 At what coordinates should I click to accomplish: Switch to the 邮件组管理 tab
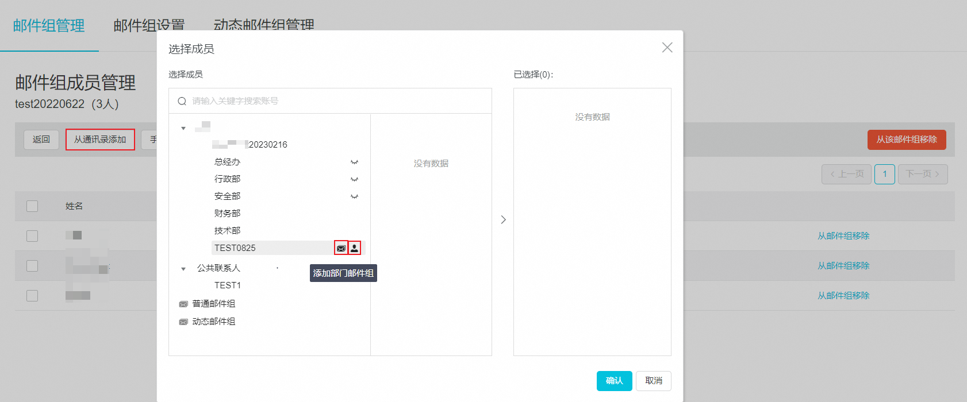pyautogui.click(x=49, y=26)
